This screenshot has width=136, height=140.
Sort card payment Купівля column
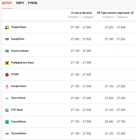[x=108, y=17]
